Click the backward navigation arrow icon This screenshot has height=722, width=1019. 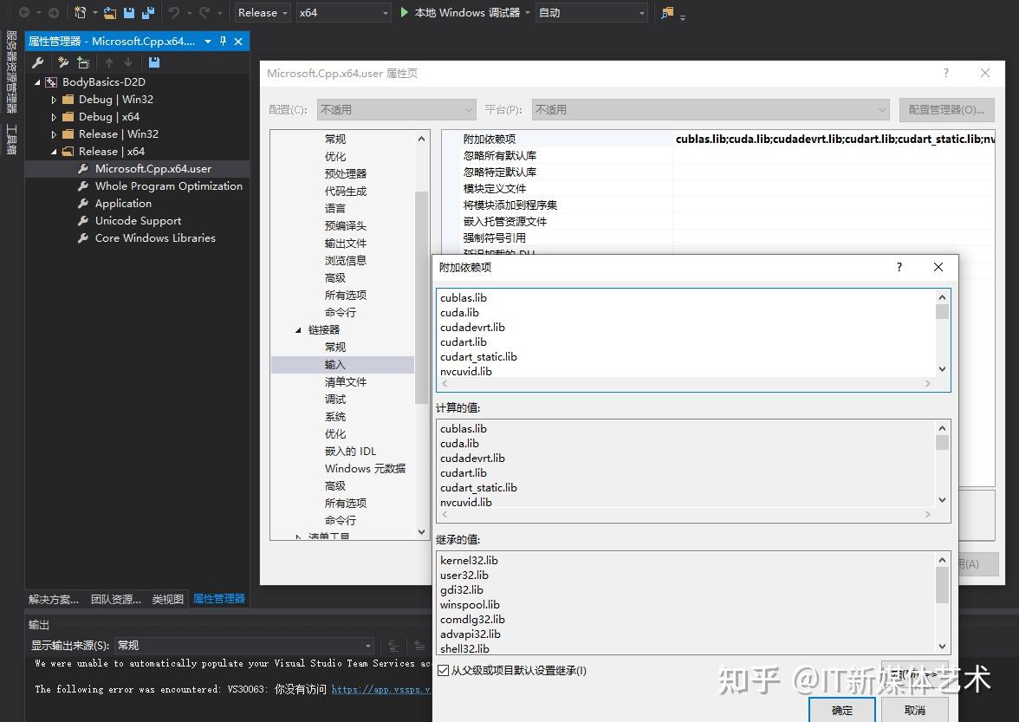pyautogui.click(x=26, y=12)
